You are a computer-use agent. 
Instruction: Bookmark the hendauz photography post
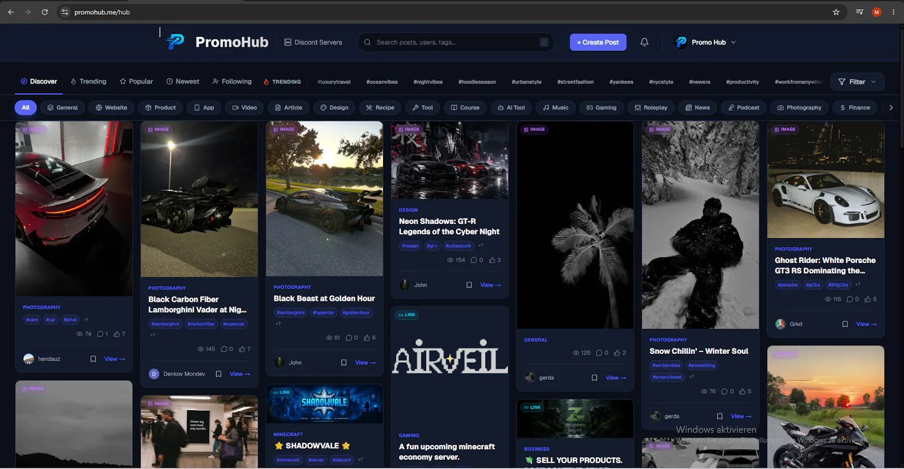(93, 359)
